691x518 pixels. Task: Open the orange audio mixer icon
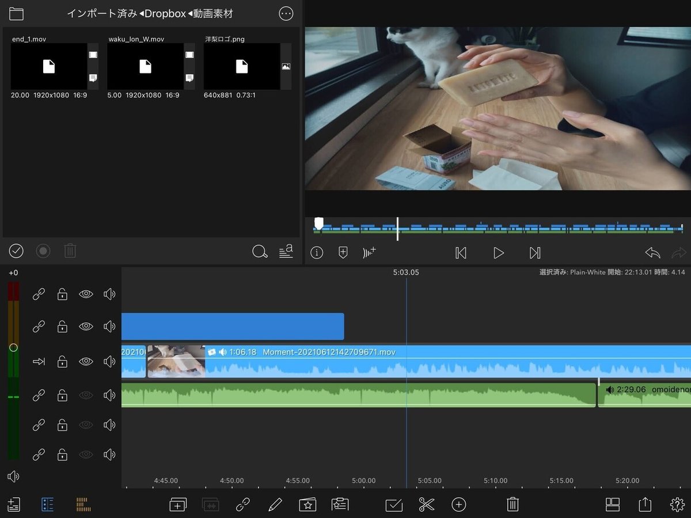point(83,505)
